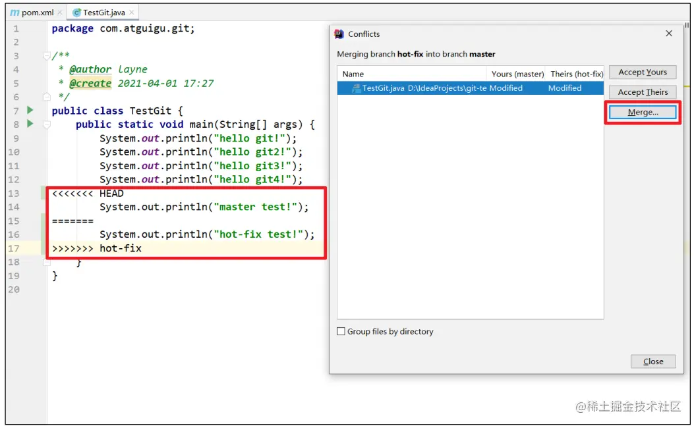Image resolution: width=694 pixels, height=426 pixels.
Task: Collapse the Javadoc comment fold marker at line 3
Action: pyautogui.click(x=47, y=56)
